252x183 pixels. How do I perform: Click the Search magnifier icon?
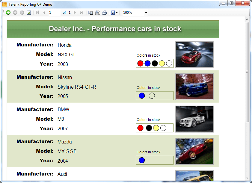coord(97,13)
